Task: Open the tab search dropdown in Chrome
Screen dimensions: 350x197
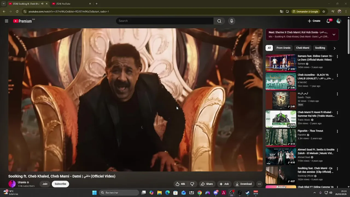Action: coord(4,4)
